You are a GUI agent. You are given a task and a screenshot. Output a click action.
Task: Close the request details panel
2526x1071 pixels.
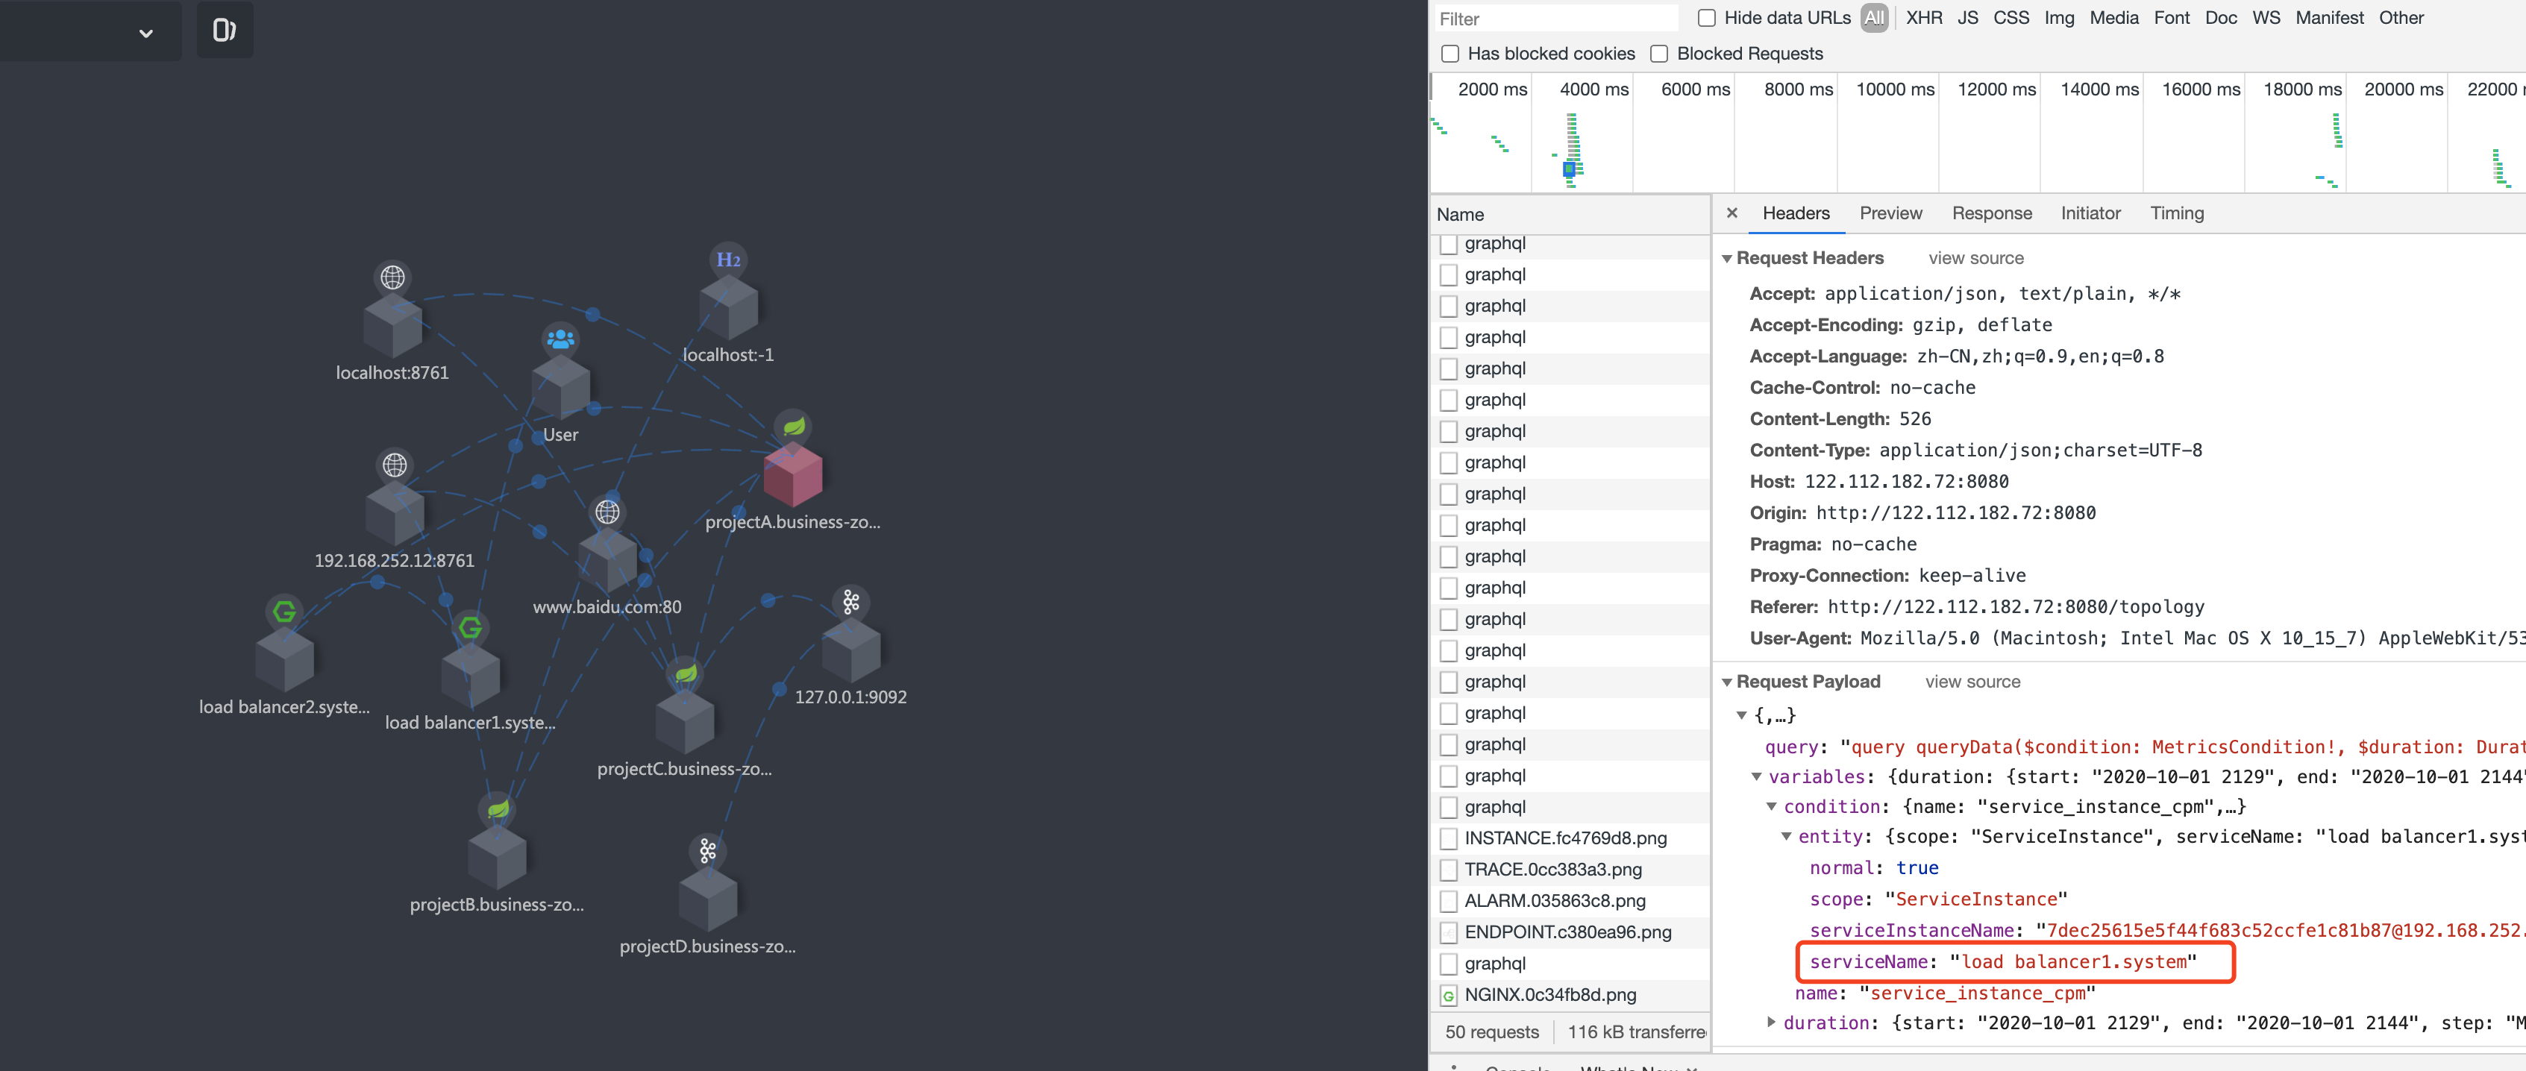(1731, 213)
